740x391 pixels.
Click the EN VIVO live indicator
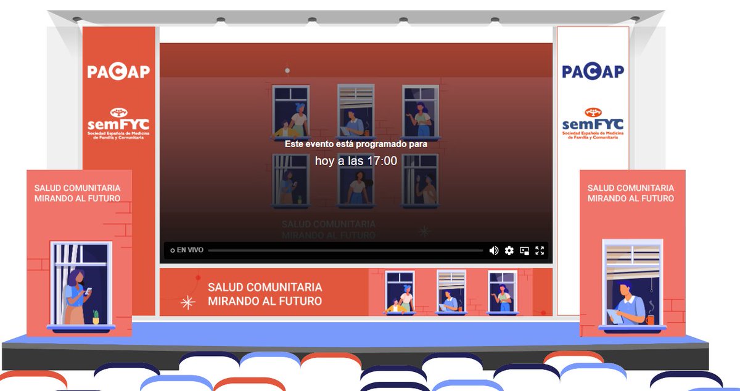click(x=187, y=250)
